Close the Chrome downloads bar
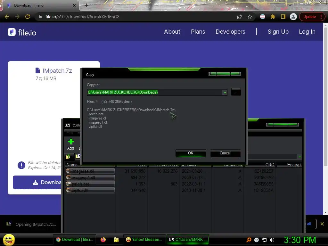Image resolution: width=328 pixels, height=246 pixels. pos(322,224)
